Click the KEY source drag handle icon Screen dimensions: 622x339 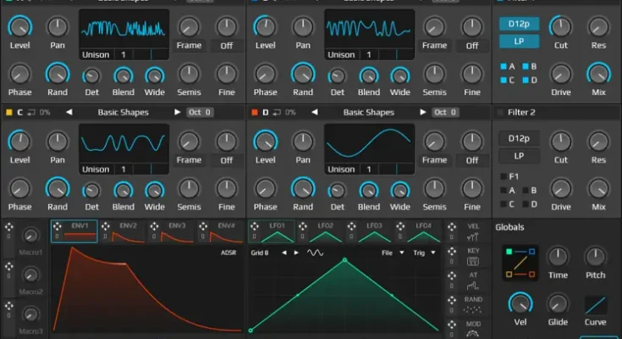point(452,252)
